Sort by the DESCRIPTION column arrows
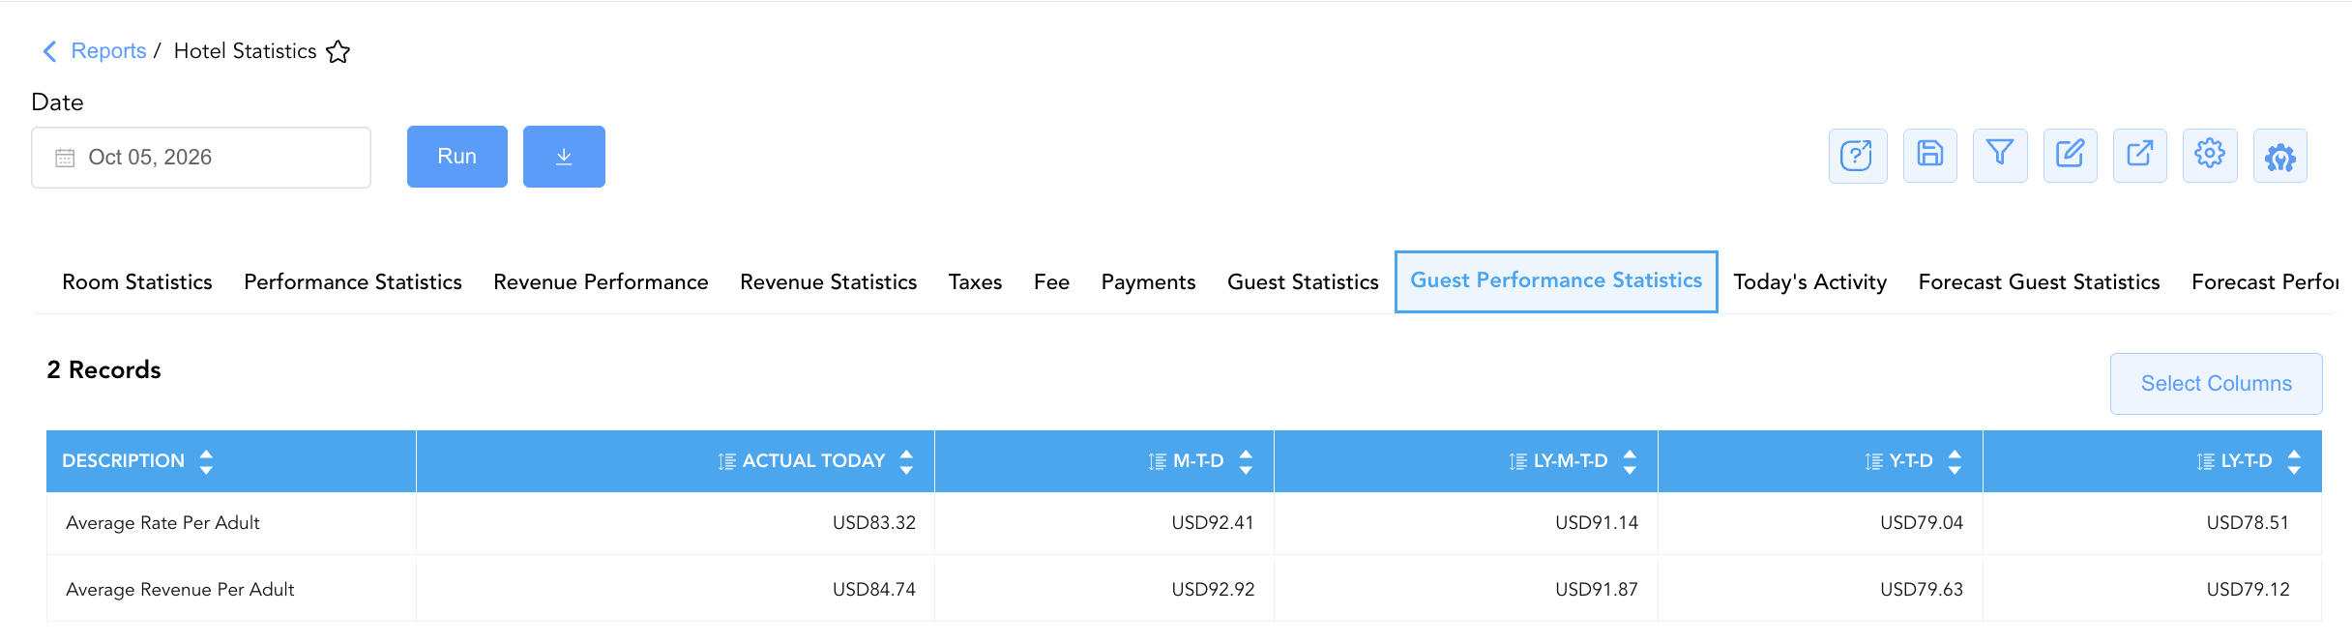The width and height of the screenshot is (2352, 644). click(x=206, y=461)
